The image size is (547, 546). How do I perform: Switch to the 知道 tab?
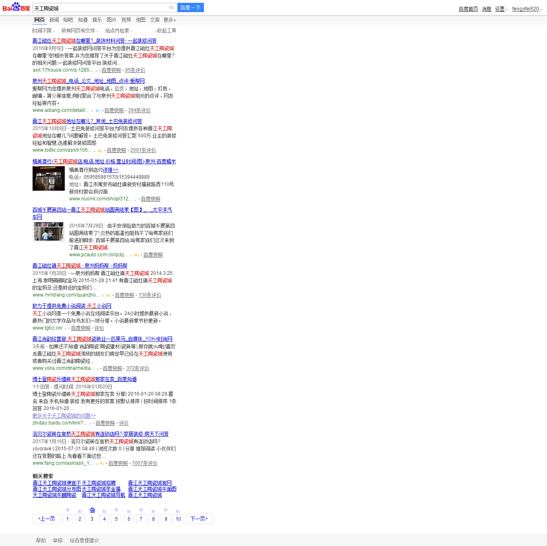click(x=83, y=20)
